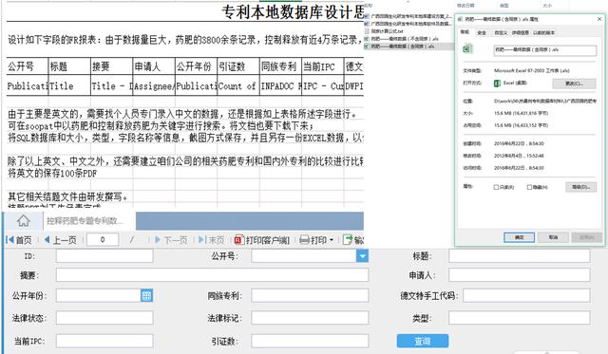Click the 摘要 input field
Screen dimensions: 608x354
point(212,275)
